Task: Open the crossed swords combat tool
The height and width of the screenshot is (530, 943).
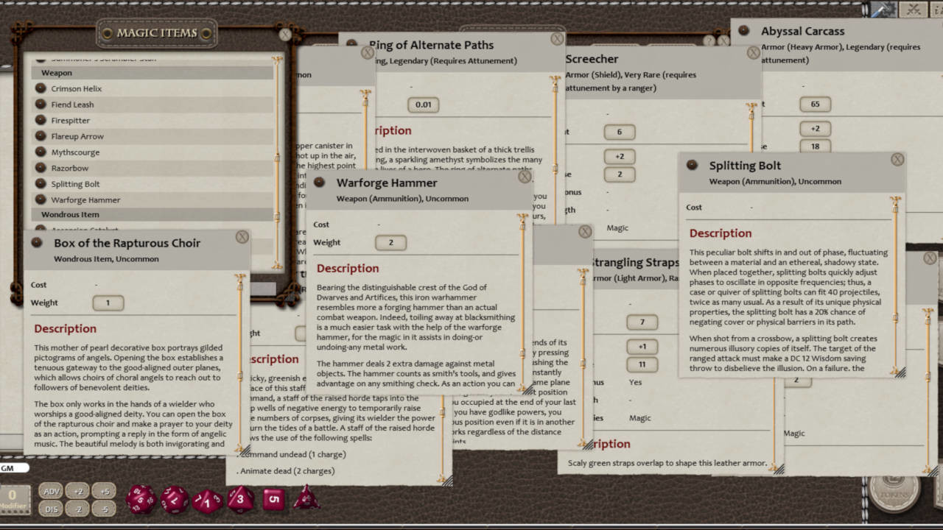Action: [914, 10]
